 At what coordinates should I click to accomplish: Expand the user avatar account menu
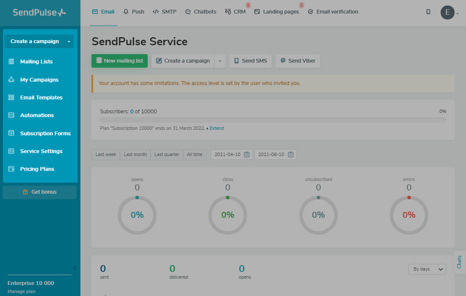[x=449, y=12]
